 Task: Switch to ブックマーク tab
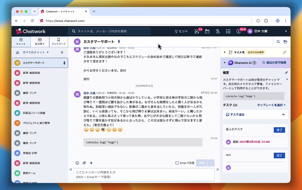click(59, 42)
